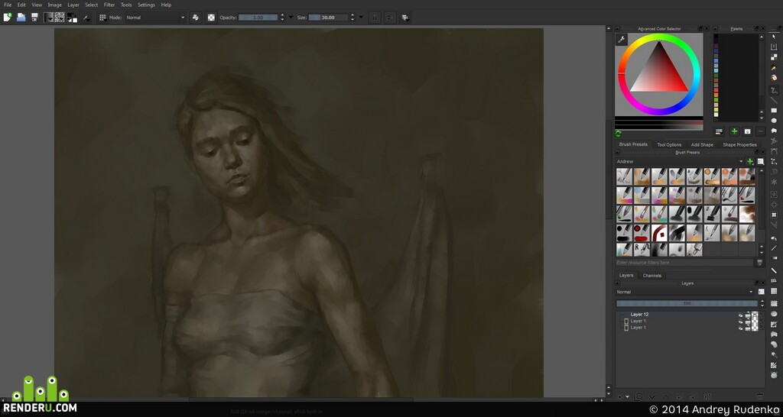Add color with green plus in palette

(734, 131)
